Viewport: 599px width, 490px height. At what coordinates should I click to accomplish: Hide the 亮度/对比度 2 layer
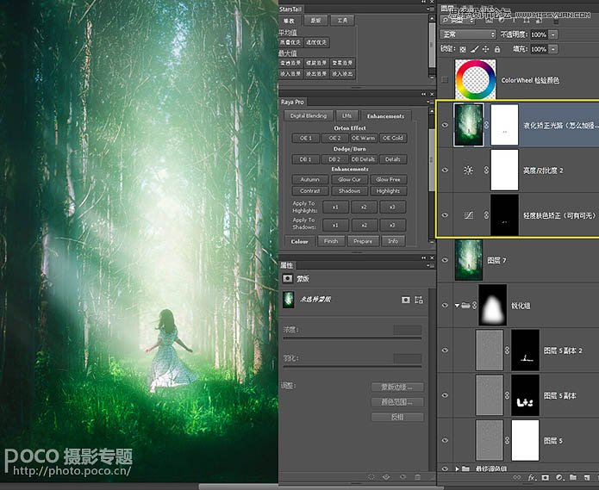445,171
